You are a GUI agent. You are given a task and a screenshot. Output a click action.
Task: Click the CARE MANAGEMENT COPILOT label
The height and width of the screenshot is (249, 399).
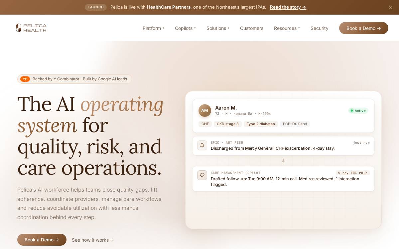point(235,173)
